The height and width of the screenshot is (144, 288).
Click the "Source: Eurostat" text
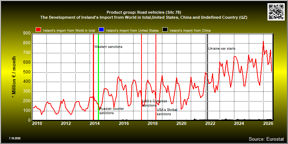266,139
